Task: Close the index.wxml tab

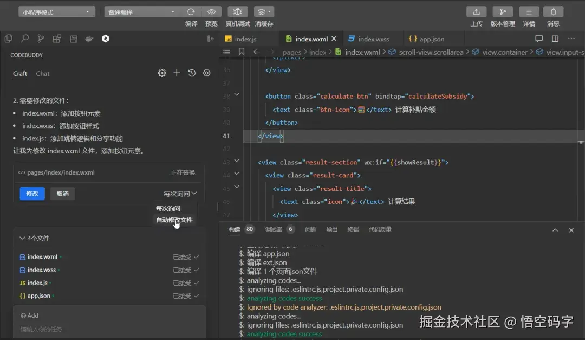Action: pos(334,39)
